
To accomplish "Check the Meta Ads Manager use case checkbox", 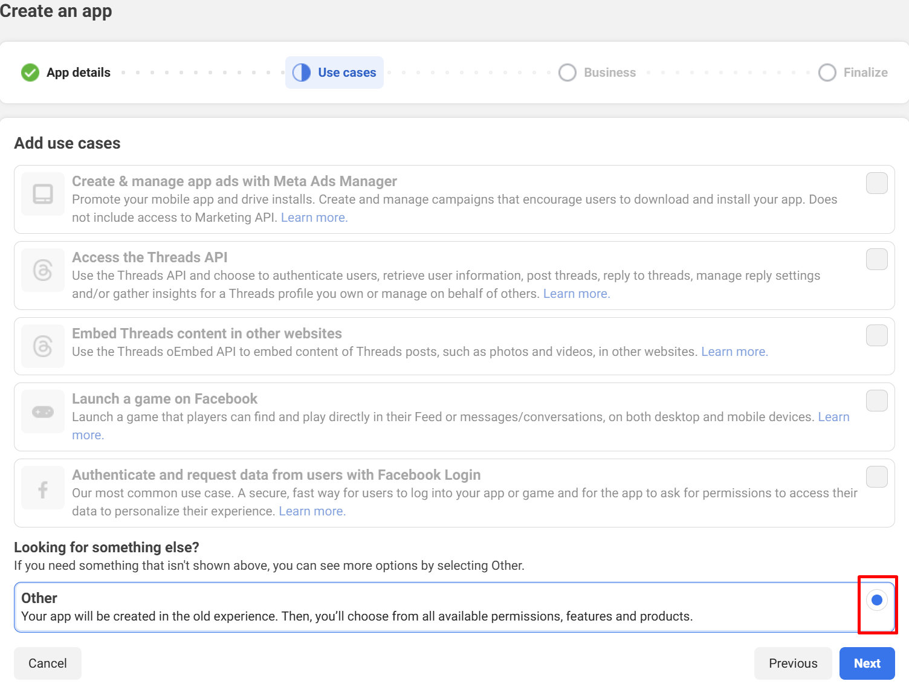I will click(x=876, y=183).
